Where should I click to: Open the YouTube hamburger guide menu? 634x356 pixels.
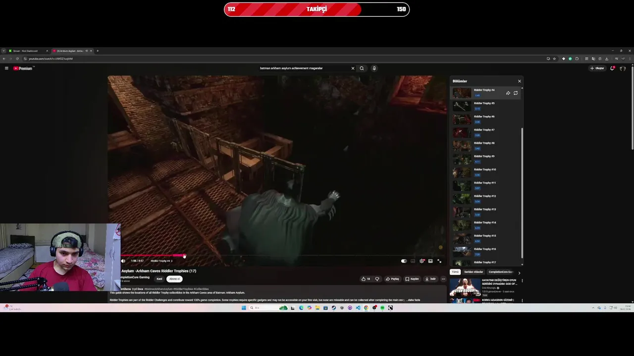(x=6, y=68)
